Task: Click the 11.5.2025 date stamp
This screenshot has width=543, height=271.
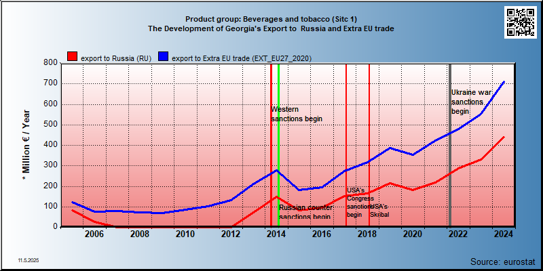Action: [29, 260]
